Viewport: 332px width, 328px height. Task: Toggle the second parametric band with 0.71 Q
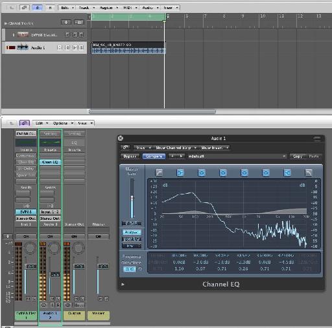click(x=223, y=172)
